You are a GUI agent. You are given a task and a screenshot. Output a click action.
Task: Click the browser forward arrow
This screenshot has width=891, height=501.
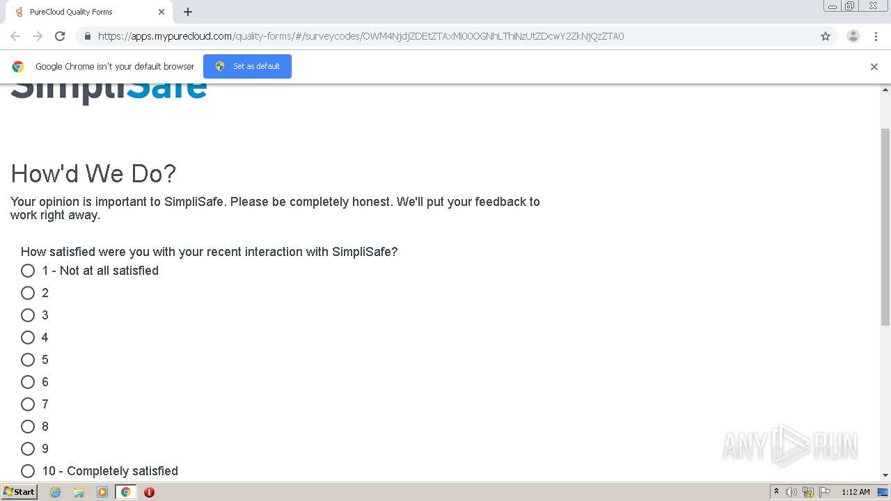pos(38,36)
